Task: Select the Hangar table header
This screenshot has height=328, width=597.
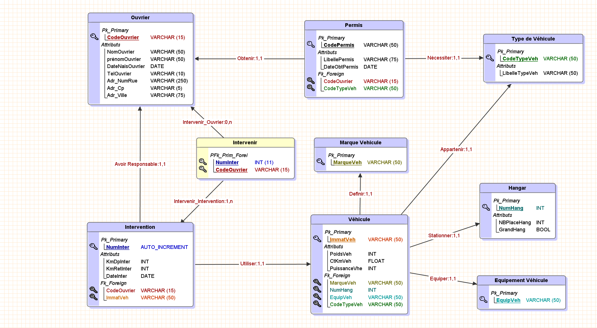Action: pyautogui.click(x=517, y=188)
